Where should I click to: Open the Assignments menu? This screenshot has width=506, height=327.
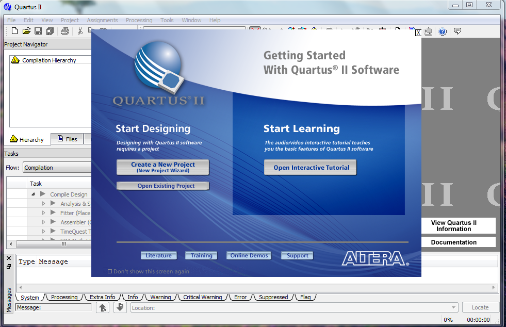coord(102,20)
